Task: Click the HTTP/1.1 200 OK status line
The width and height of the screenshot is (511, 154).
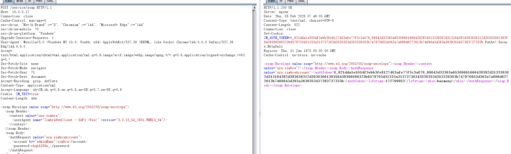Action: click(278, 8)
